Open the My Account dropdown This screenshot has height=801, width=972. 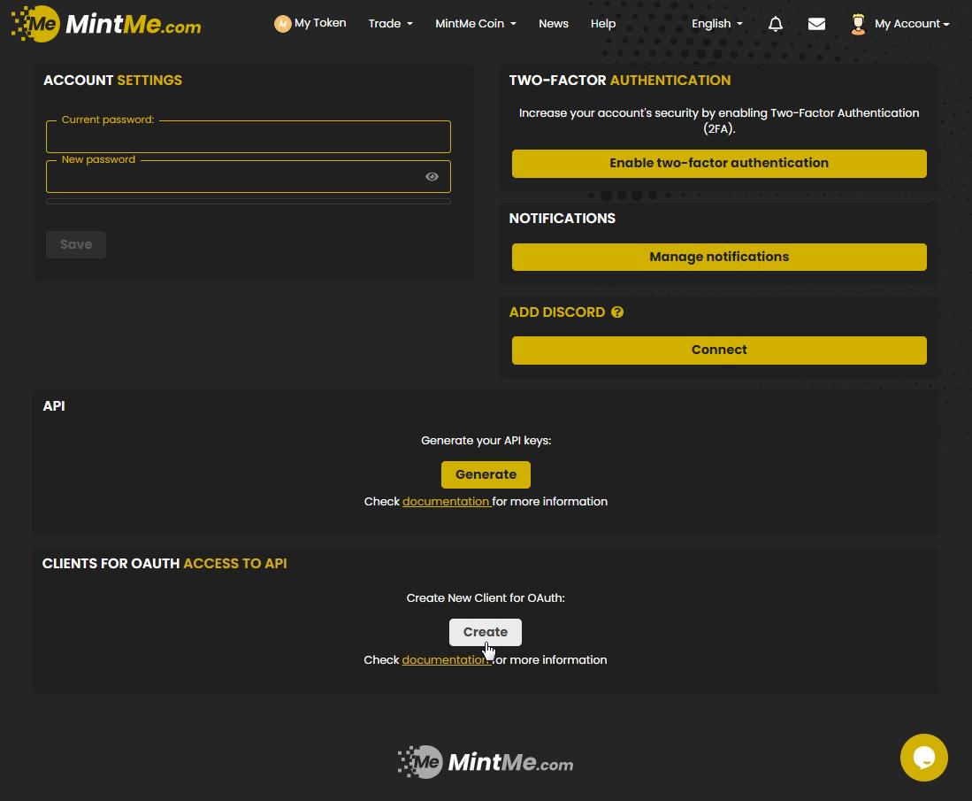[911, 24]
